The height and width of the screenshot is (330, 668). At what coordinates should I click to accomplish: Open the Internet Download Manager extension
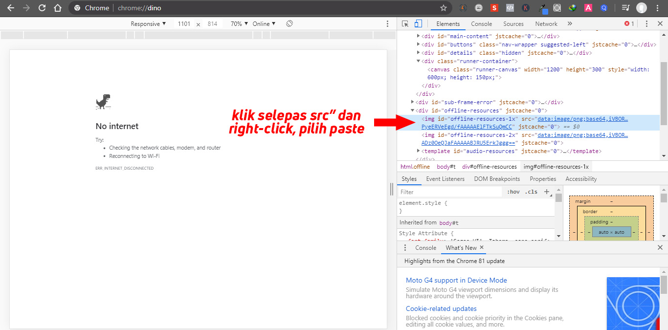pos(573,8)
